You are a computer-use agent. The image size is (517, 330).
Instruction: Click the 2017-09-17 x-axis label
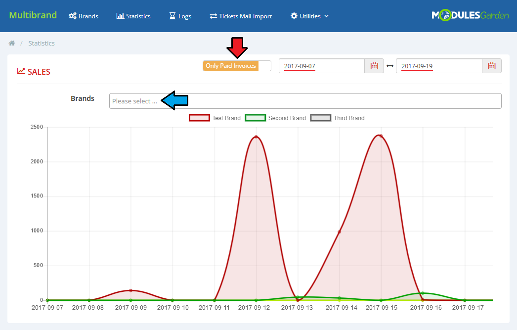[468, 308]
